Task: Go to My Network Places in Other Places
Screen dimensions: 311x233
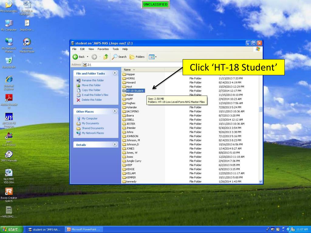Action: [93, 133]
